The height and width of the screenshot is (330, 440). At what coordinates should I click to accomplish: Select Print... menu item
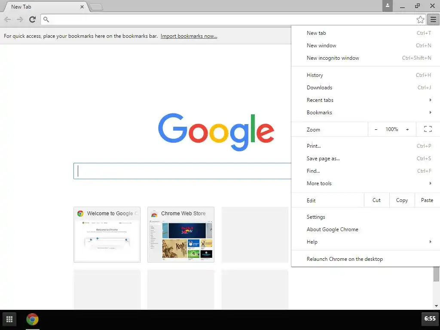[366, 146]
